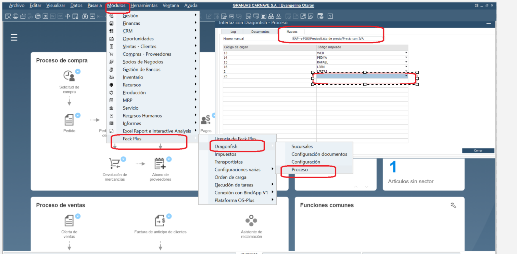Choose Transportistas in Pack Plus submenu
This screenshot has width=517, height=254.
click(x=237, y=162)
